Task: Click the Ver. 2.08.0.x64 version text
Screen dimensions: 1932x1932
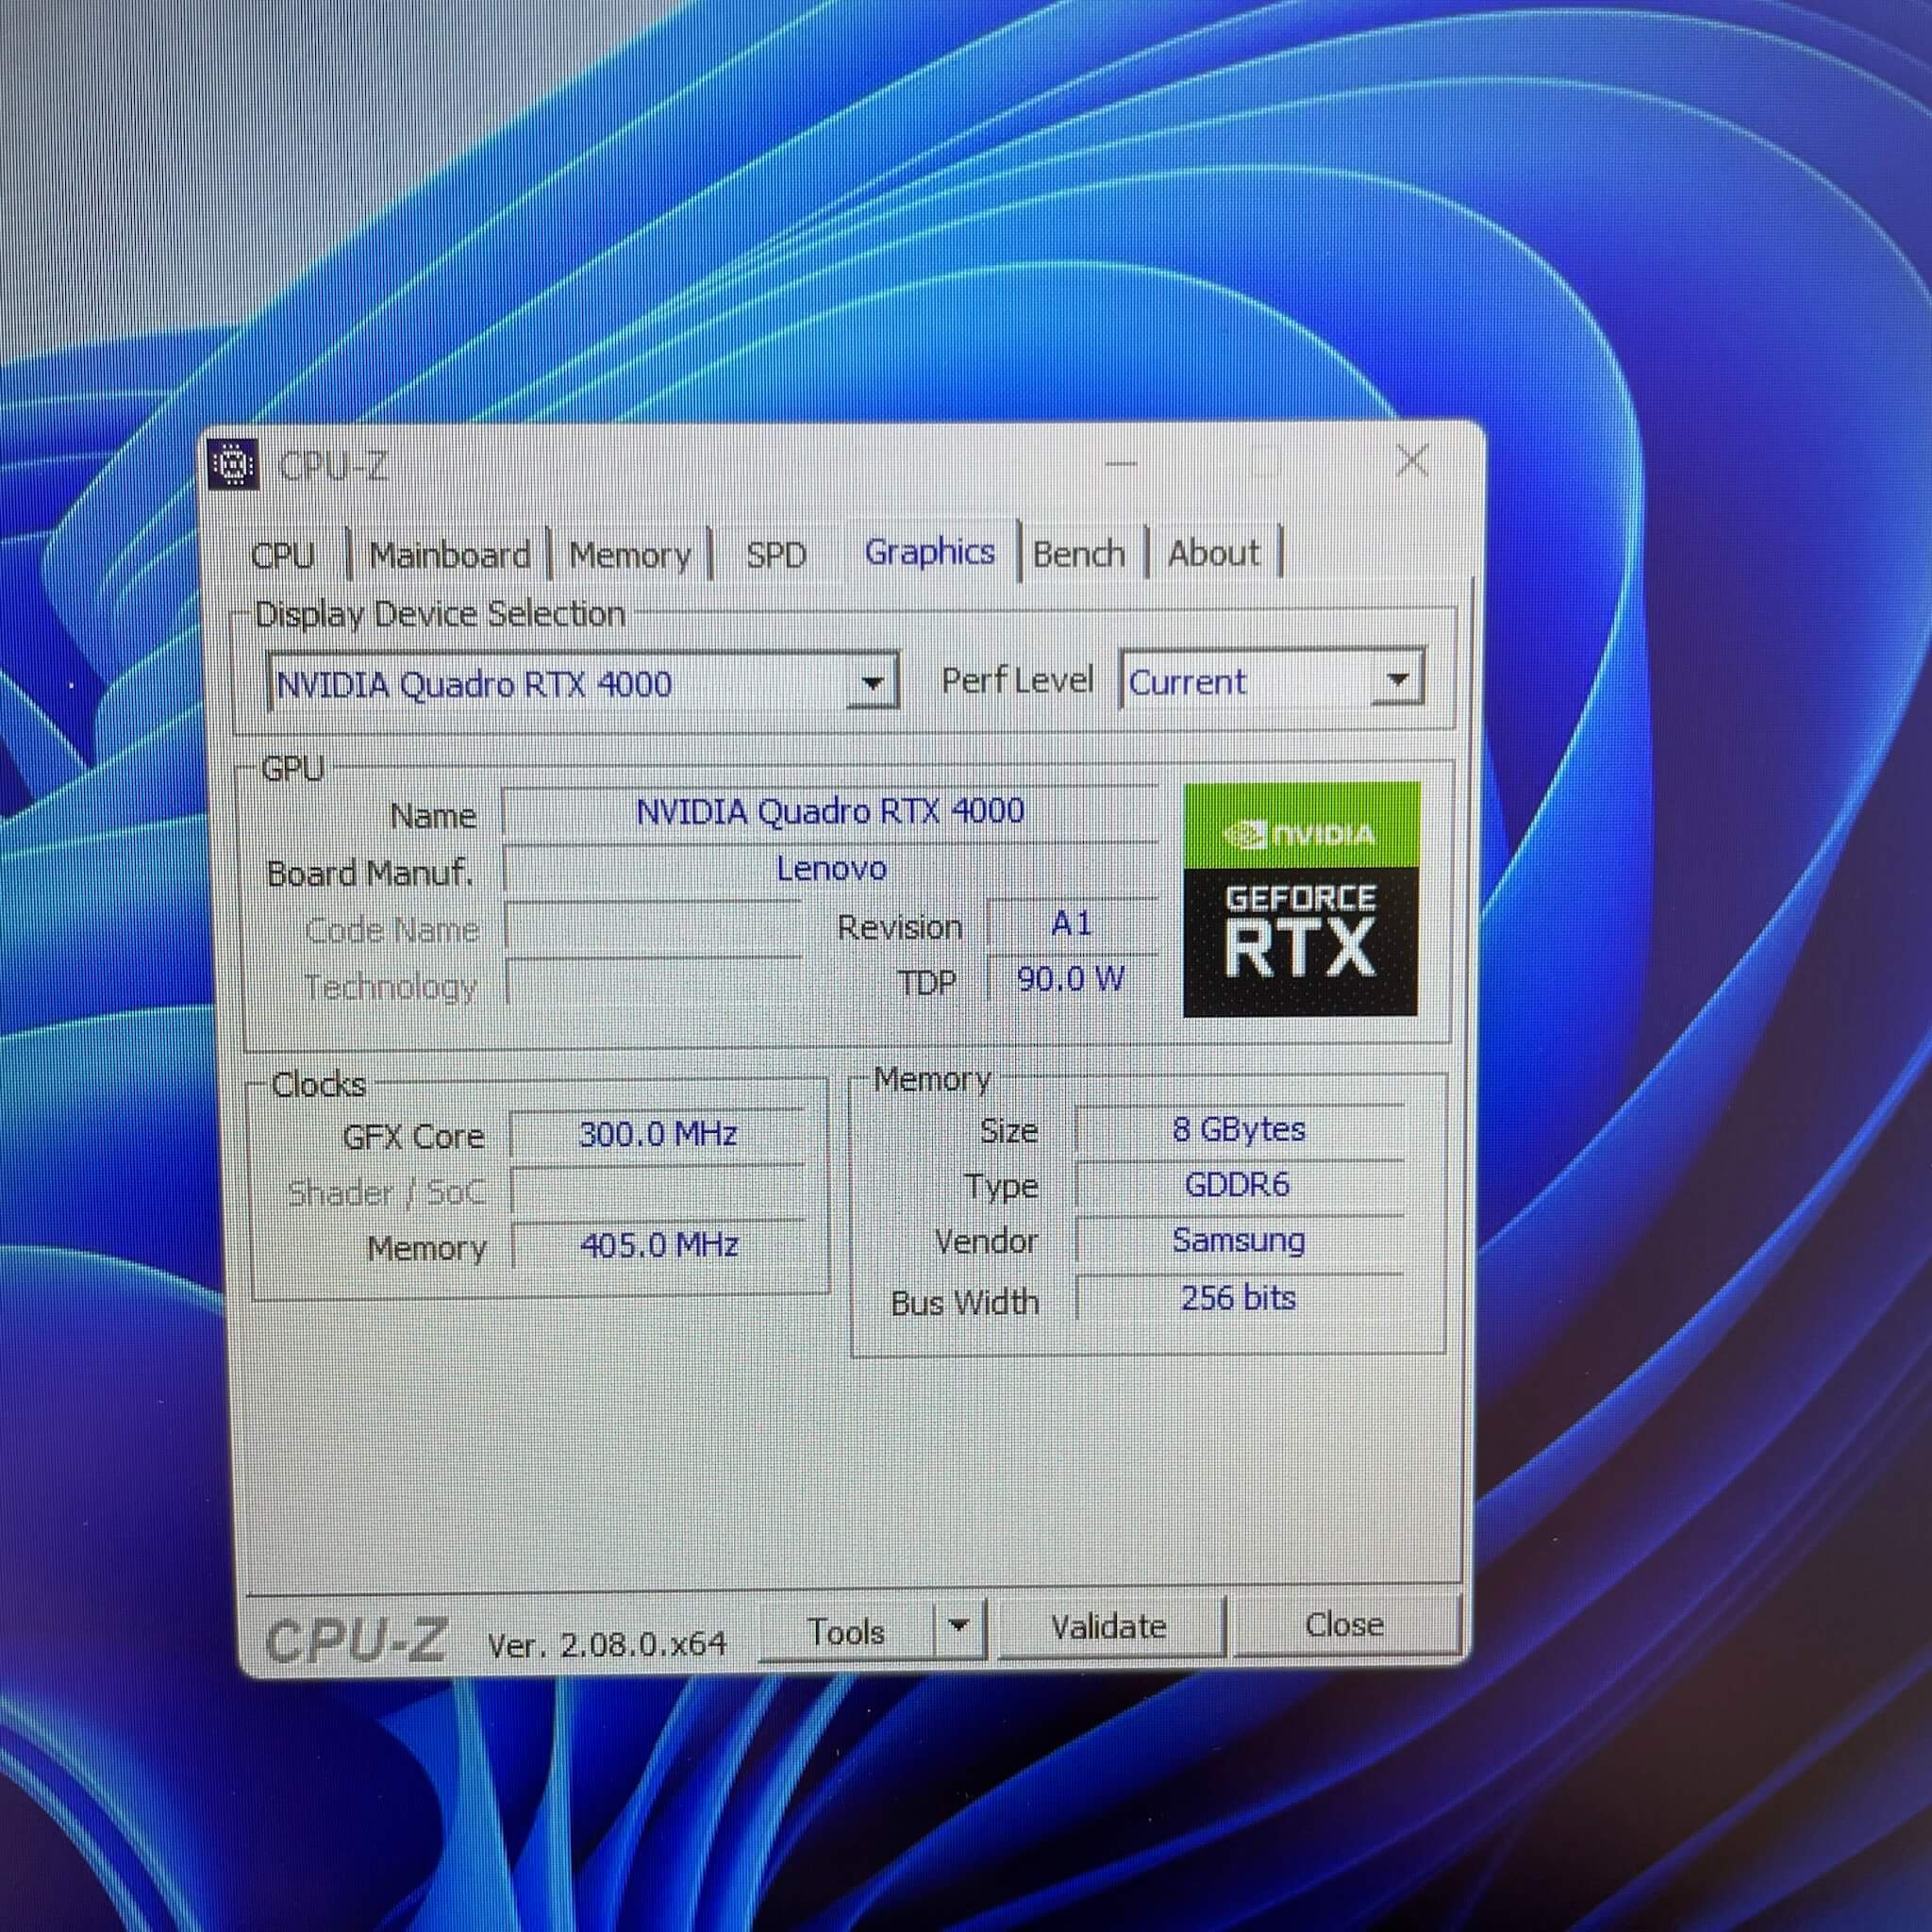Action: point(607,1644)
